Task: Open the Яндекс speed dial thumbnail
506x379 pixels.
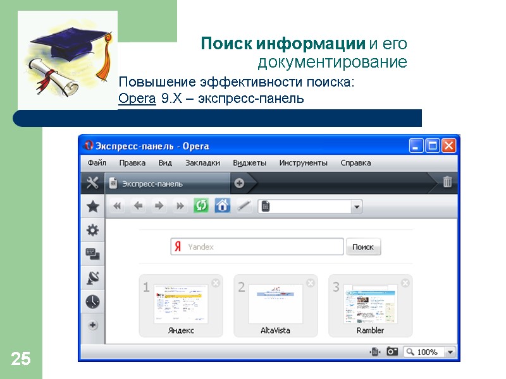Action: (x=181, y=304)
